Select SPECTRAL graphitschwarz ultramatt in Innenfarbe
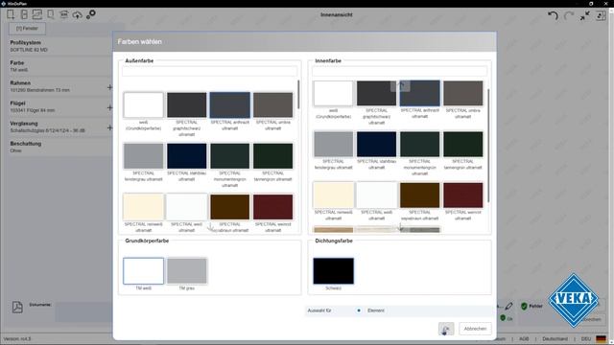The image size is (614, 345). coord(376,93)
